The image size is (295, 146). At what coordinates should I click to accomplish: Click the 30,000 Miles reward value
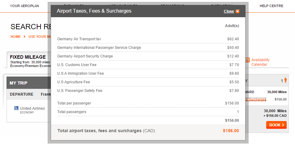277,92
